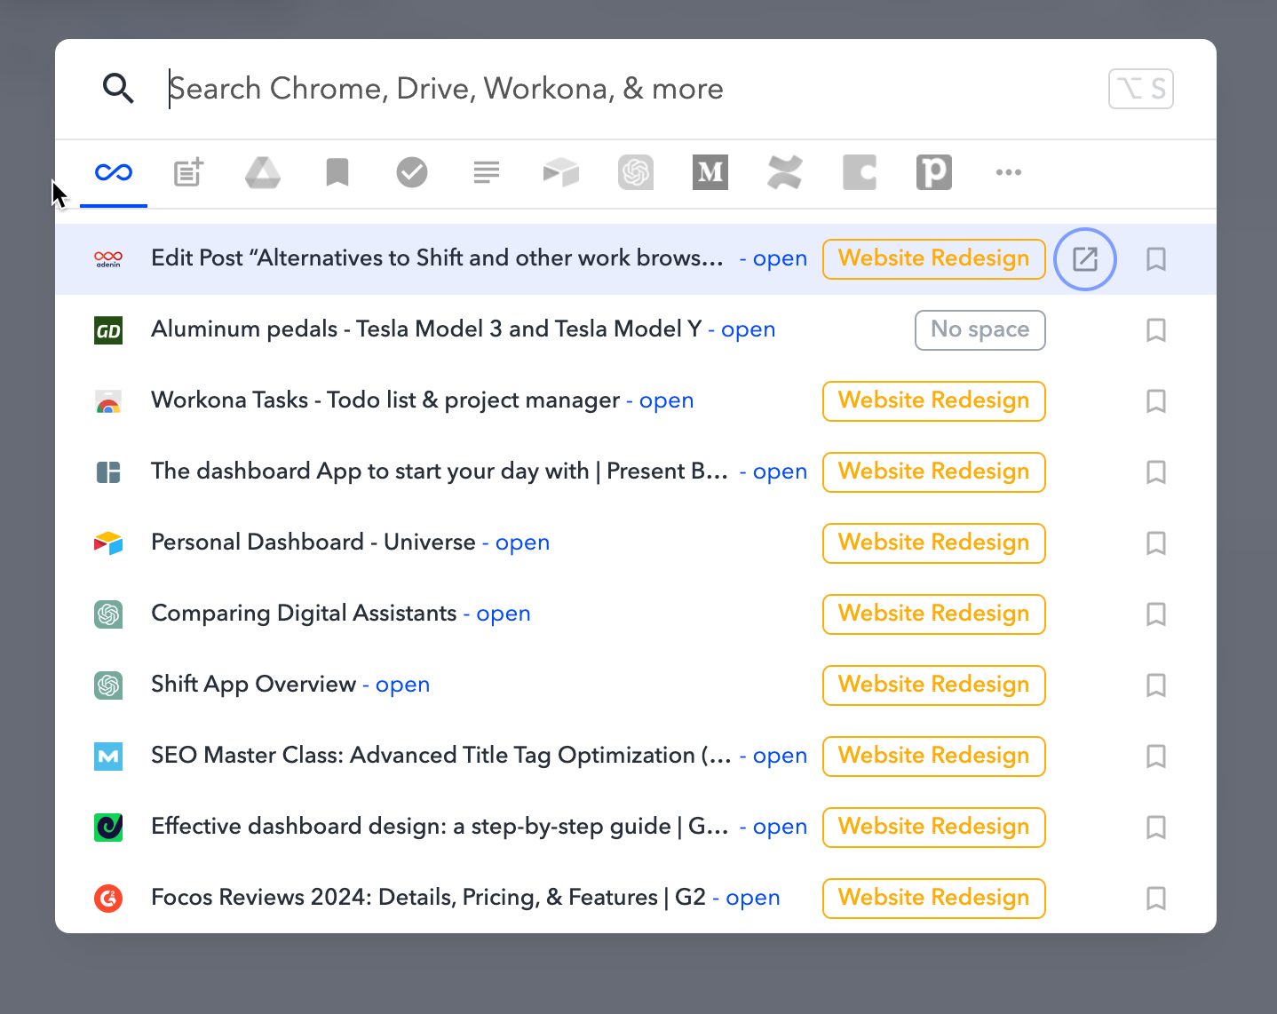Open 'Focos Reviews 2024' result

pyautogui.click(x=428, y=898)
